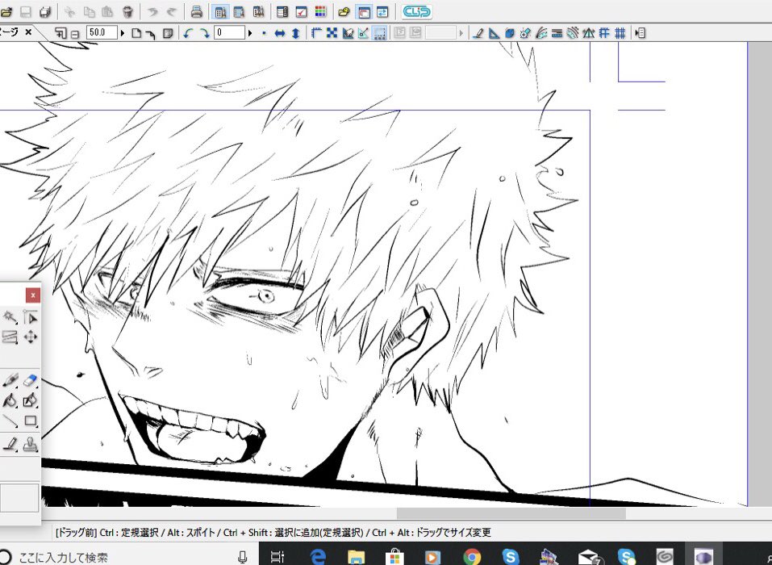The width and height of the screenshot is (772, 565).
Task: Click the rotation angle field showing 0
Action: coord(229,32)
